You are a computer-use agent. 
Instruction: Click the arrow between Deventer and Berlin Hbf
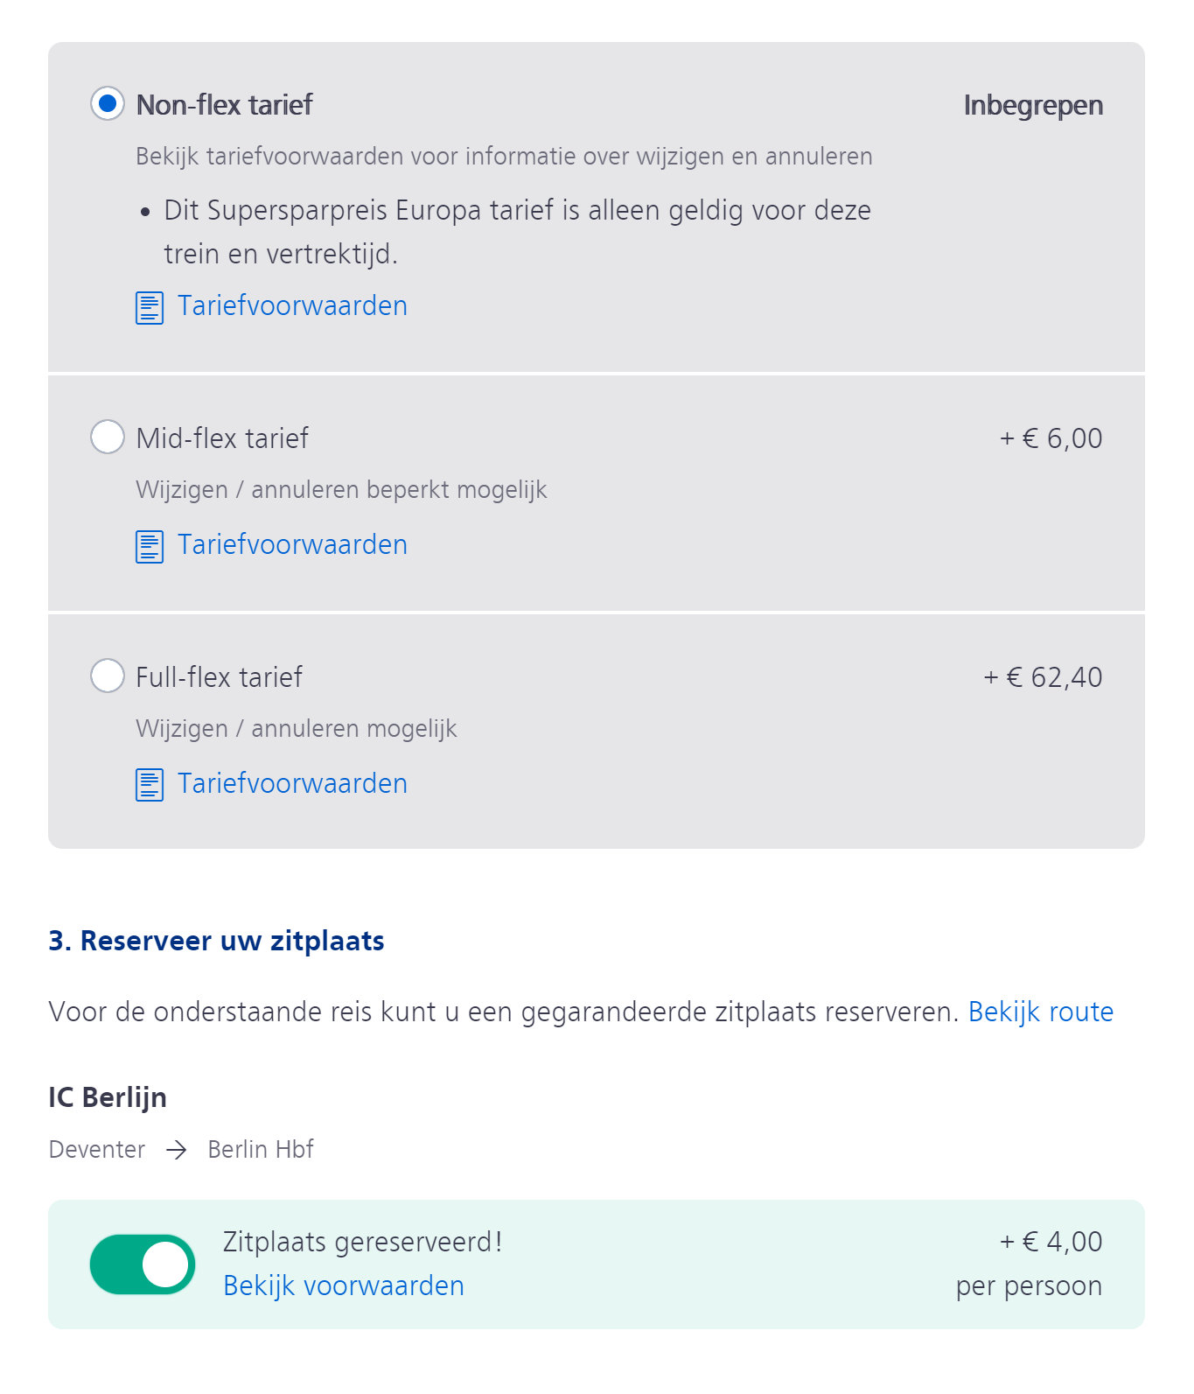point(177,1150)
